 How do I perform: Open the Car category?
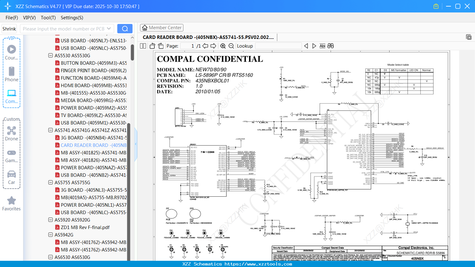pyautogui.click(x=12, y=177)
